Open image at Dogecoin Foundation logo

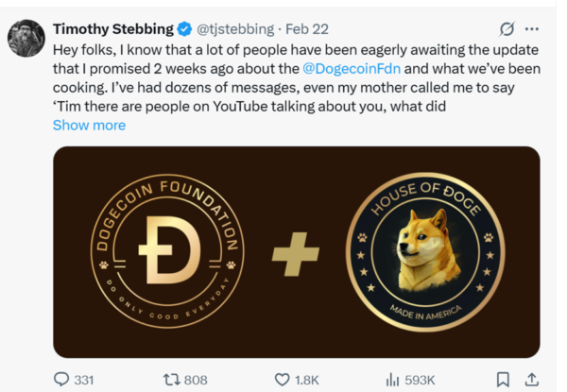pos(167,251)
